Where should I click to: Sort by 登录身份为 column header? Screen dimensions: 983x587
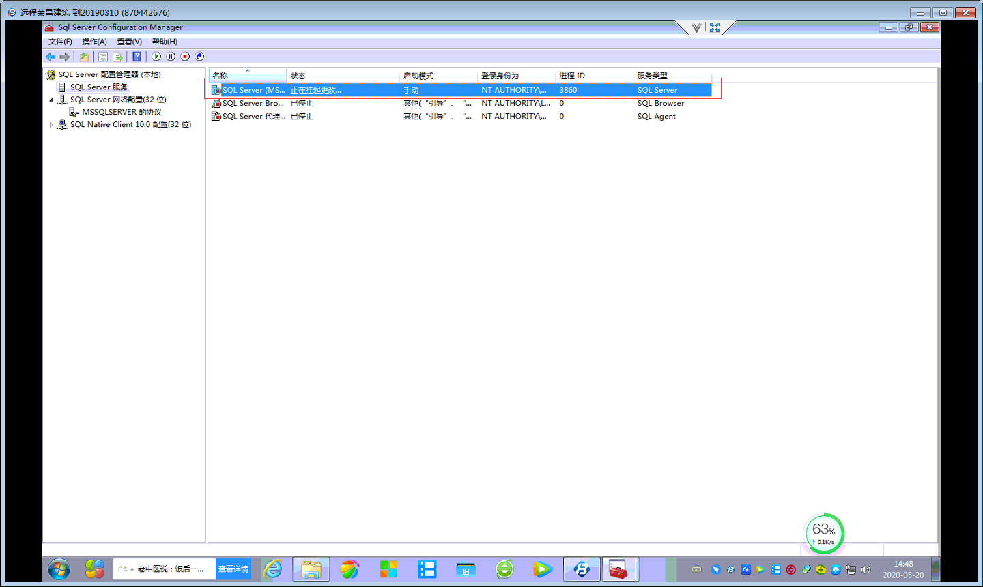point(517,75)
